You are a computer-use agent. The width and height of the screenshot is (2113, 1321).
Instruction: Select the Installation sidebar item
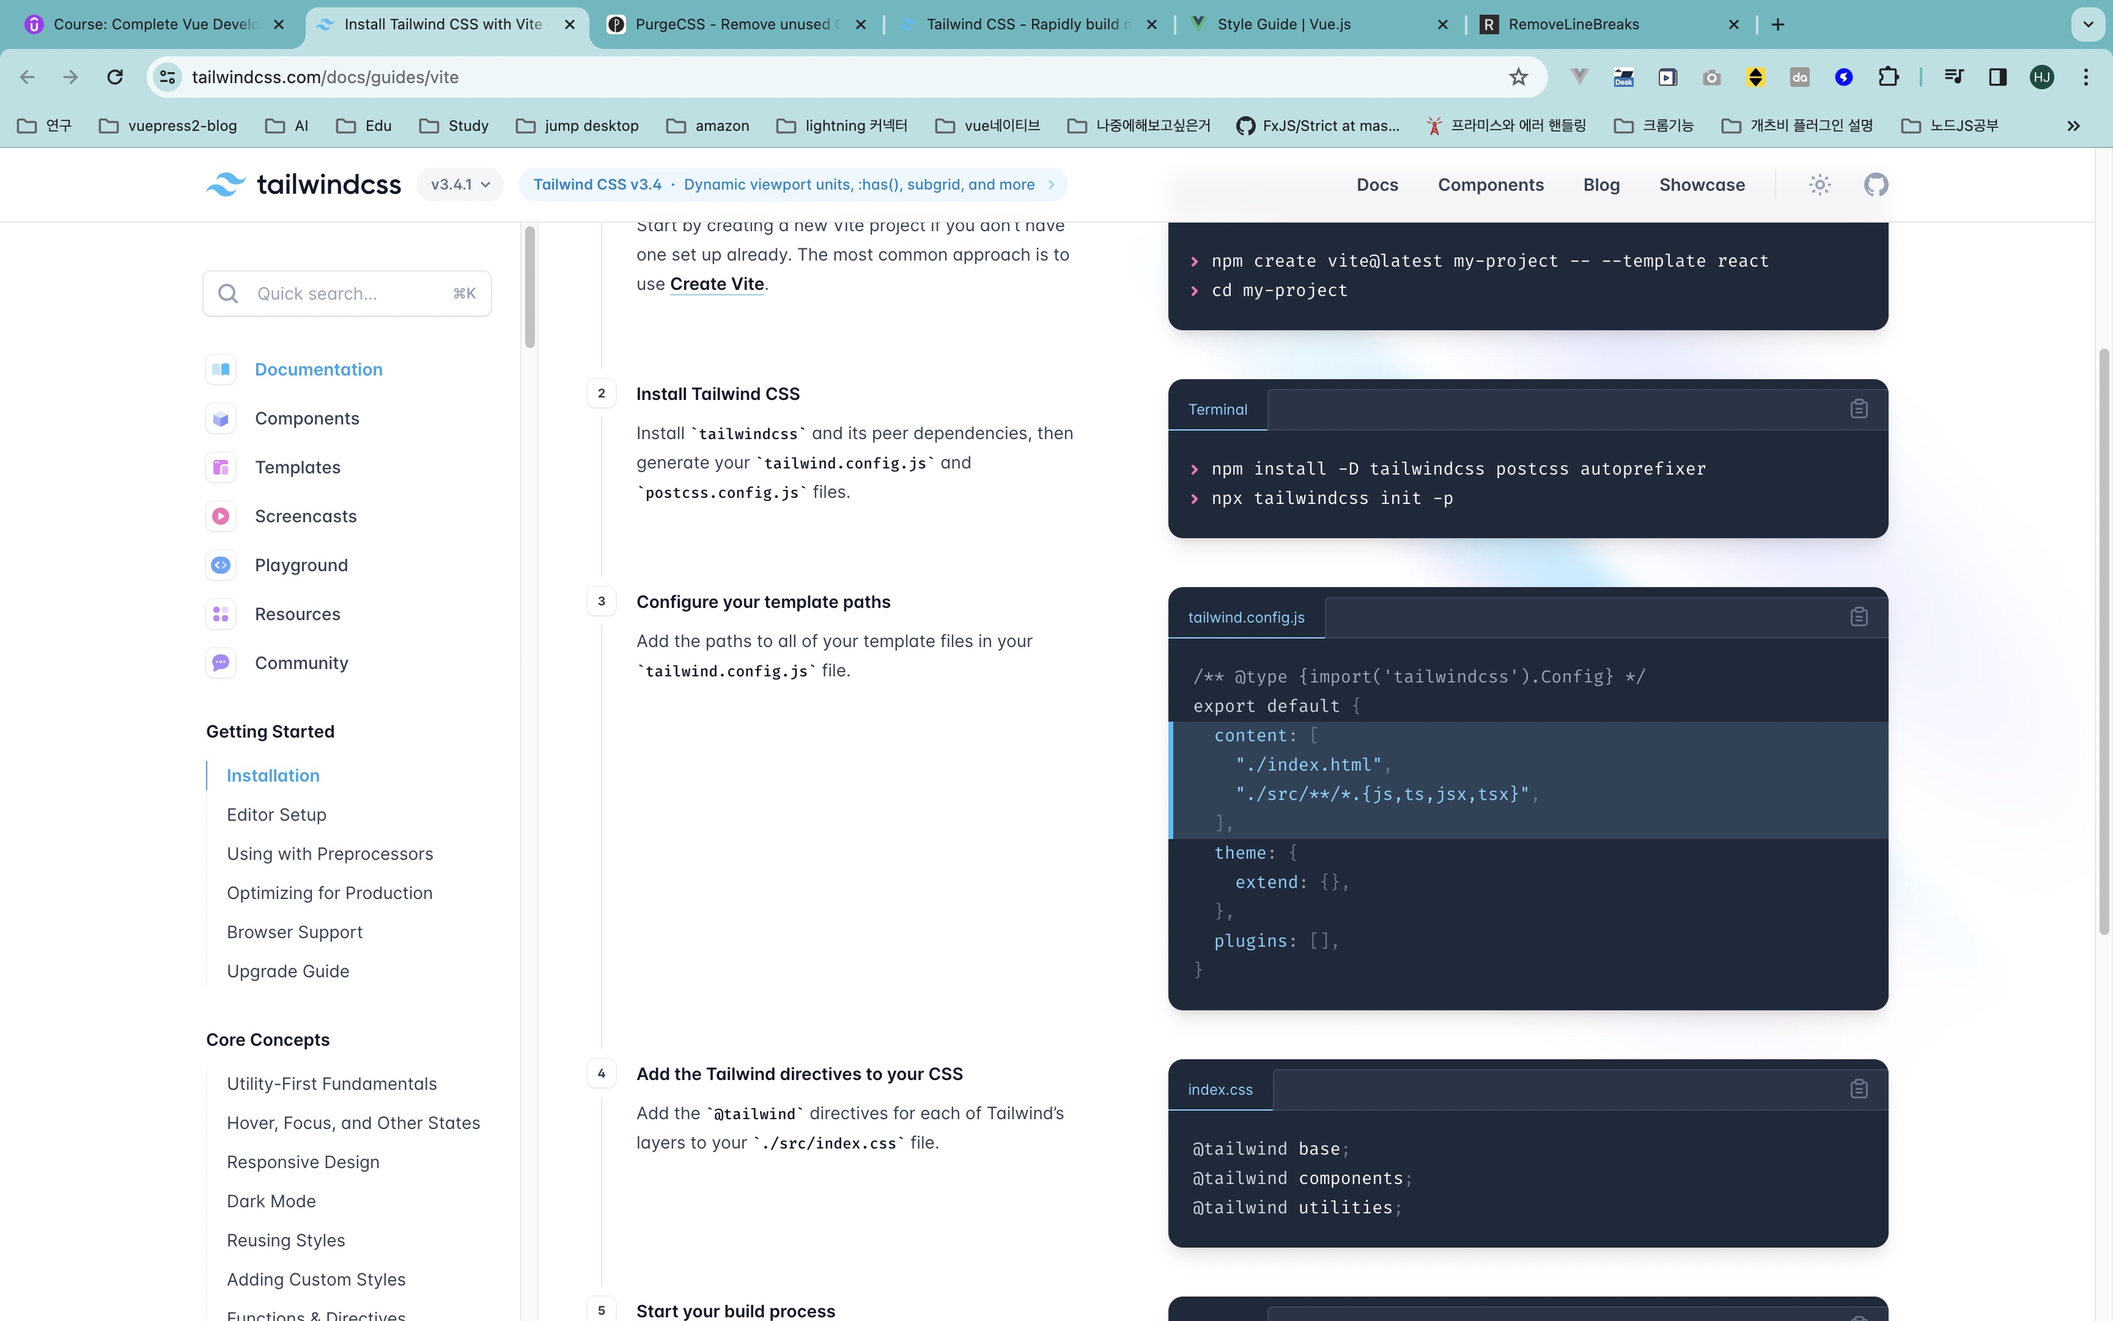click(x=273, y=776)
